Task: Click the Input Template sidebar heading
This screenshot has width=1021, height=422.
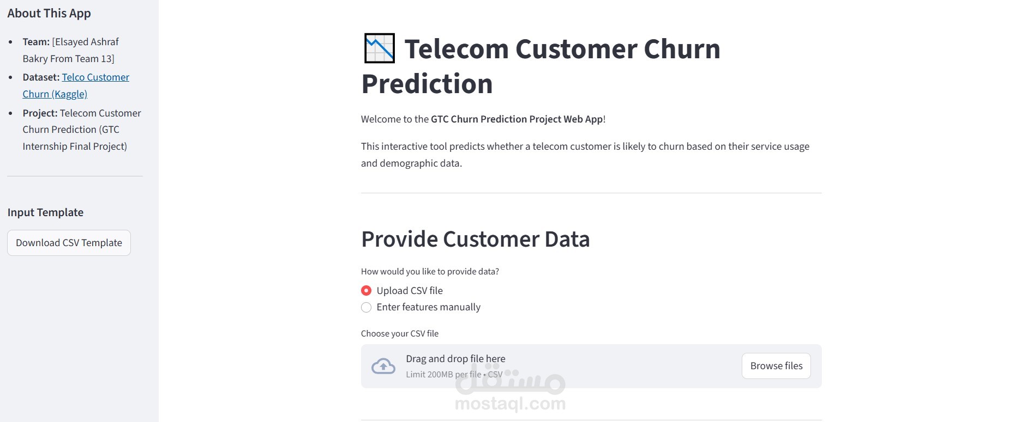Action: pos(45,212)
